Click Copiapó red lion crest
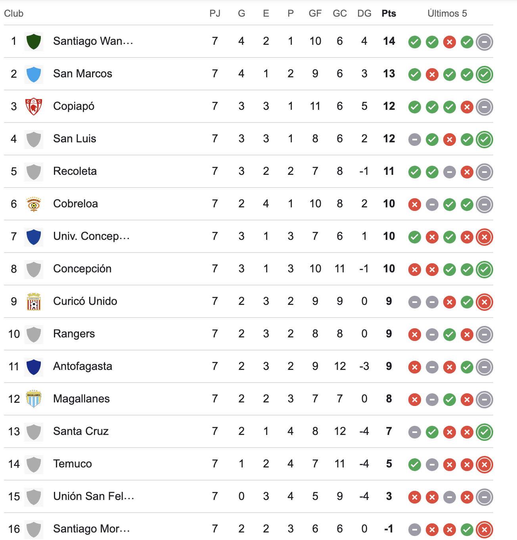This screenshot has width=517, height=540. (x=34, y=107)
